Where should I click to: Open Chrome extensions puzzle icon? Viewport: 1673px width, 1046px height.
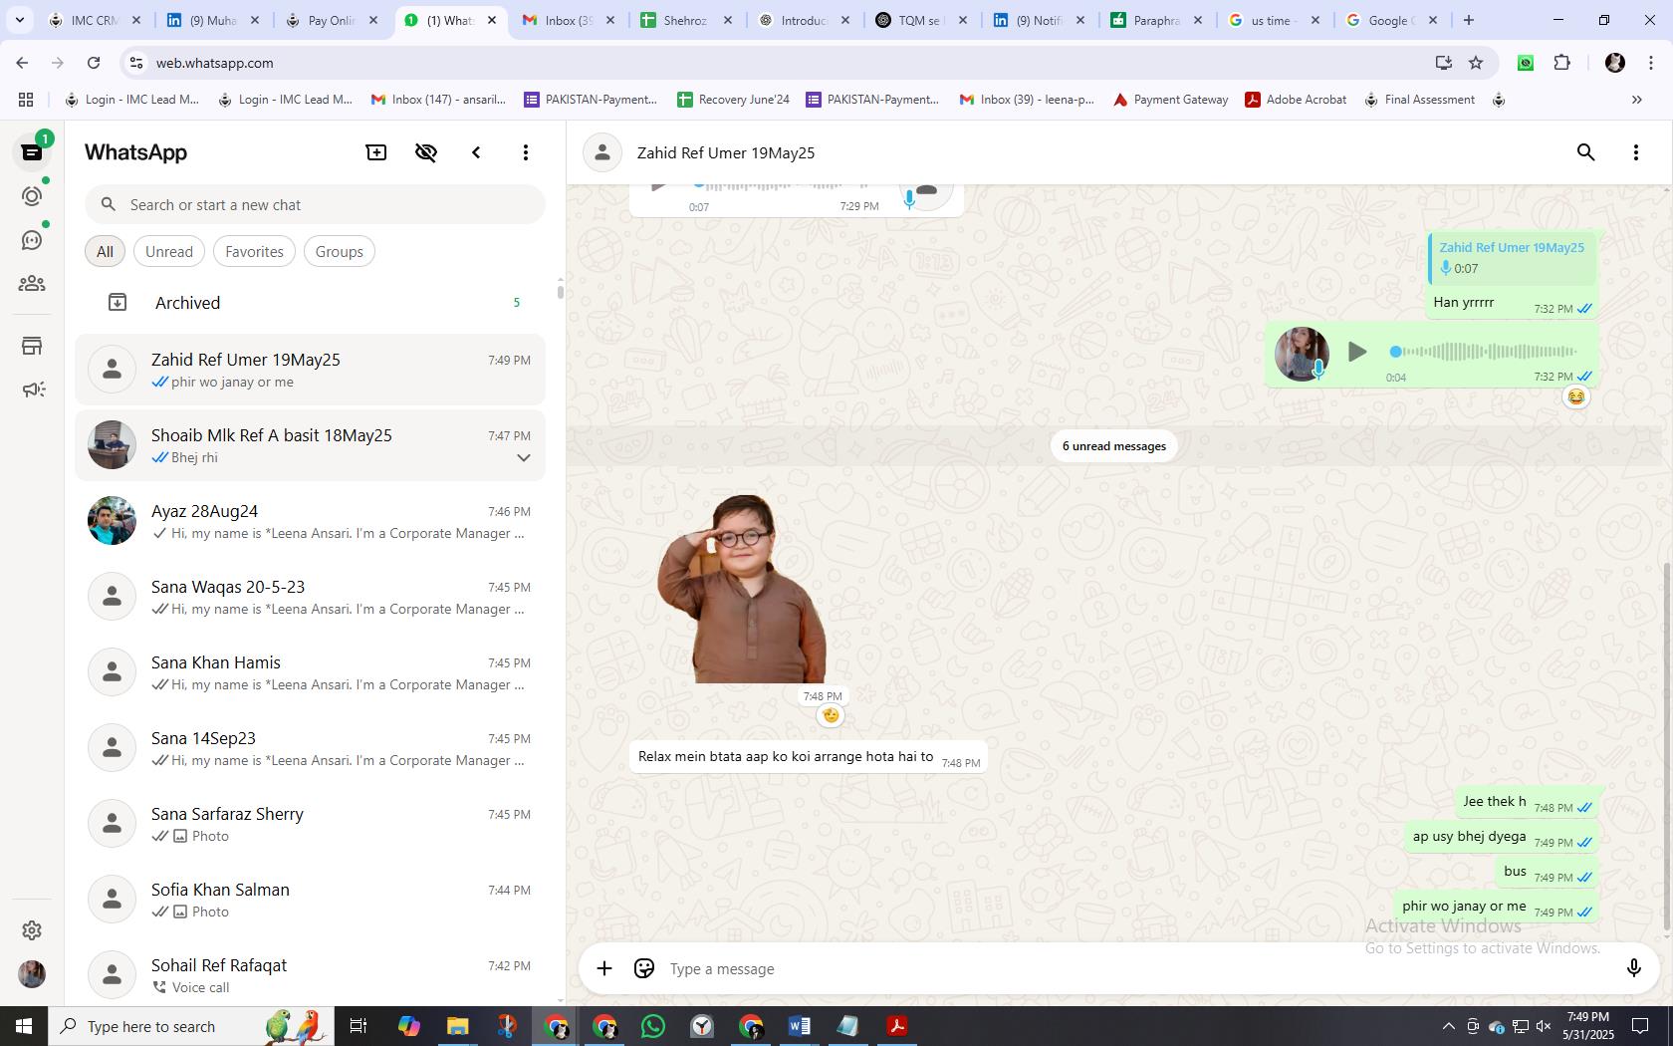click(x=1561, y=63)
